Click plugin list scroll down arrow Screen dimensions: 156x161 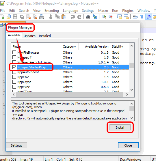(131, 90)
